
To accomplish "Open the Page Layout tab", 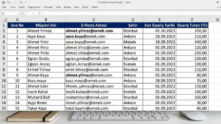I will coord(34,7).
